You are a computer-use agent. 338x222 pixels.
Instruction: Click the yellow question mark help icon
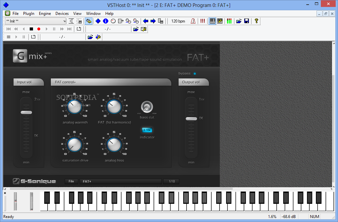click(256, 21)
